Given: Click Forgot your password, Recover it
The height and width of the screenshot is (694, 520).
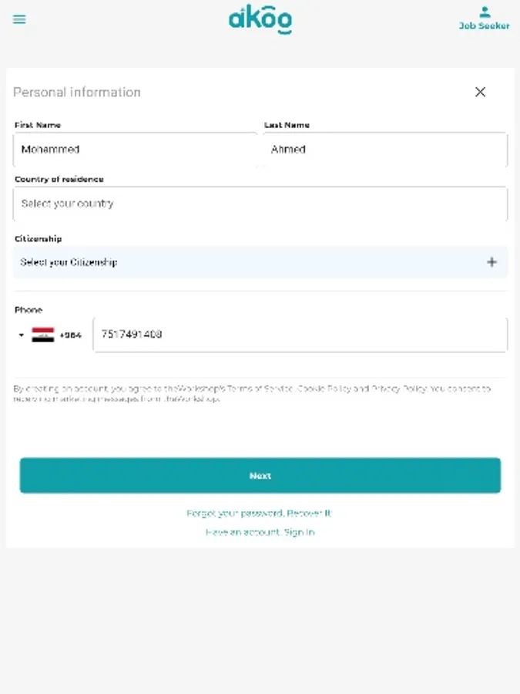Looking at the screenshot, I should [x=260, y=513].
